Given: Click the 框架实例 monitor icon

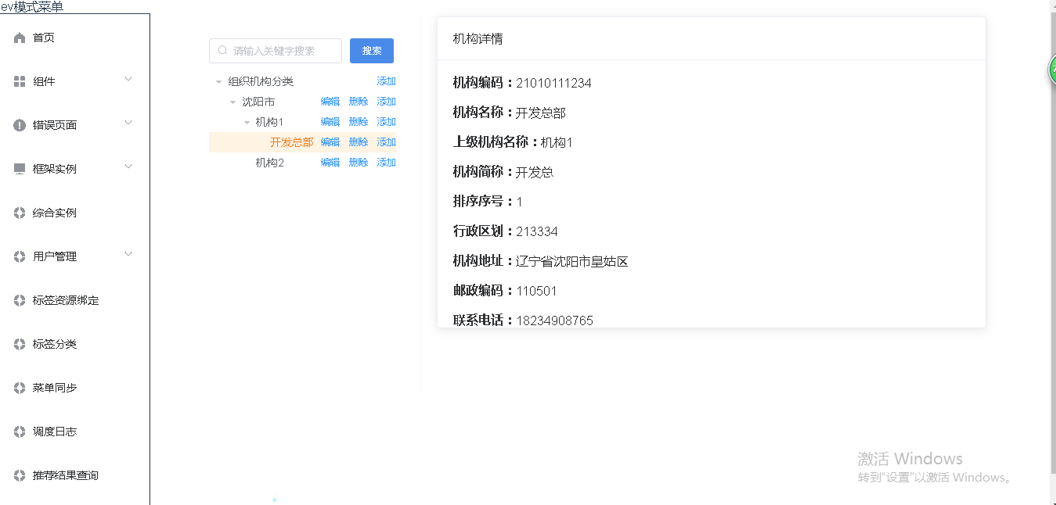Looking at the screenshot, I should [x=19, y=168].
